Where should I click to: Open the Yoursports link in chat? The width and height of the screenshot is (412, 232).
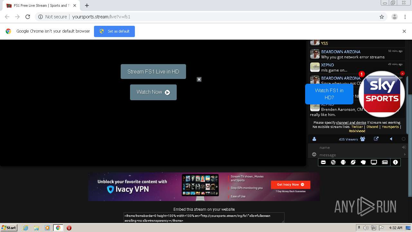coord(390,127)
